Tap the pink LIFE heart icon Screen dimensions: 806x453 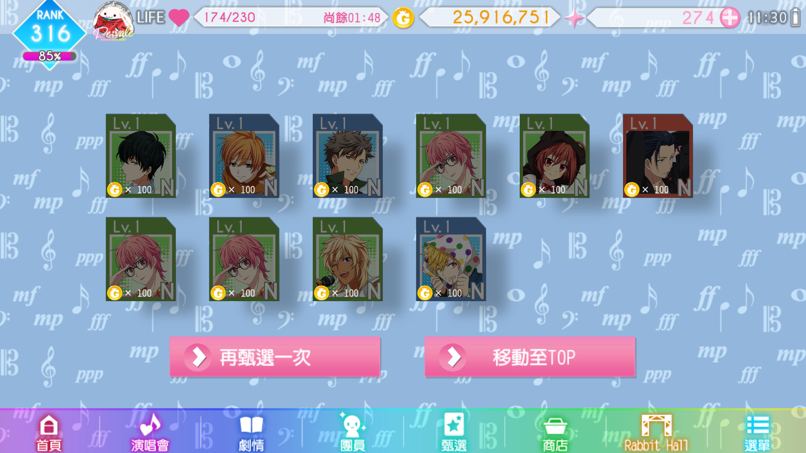click(179, 18)
